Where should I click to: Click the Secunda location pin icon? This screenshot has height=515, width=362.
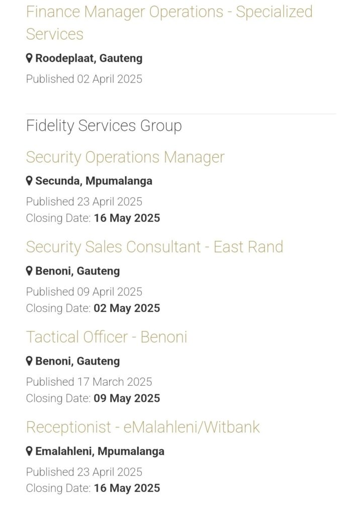(29, 181)
